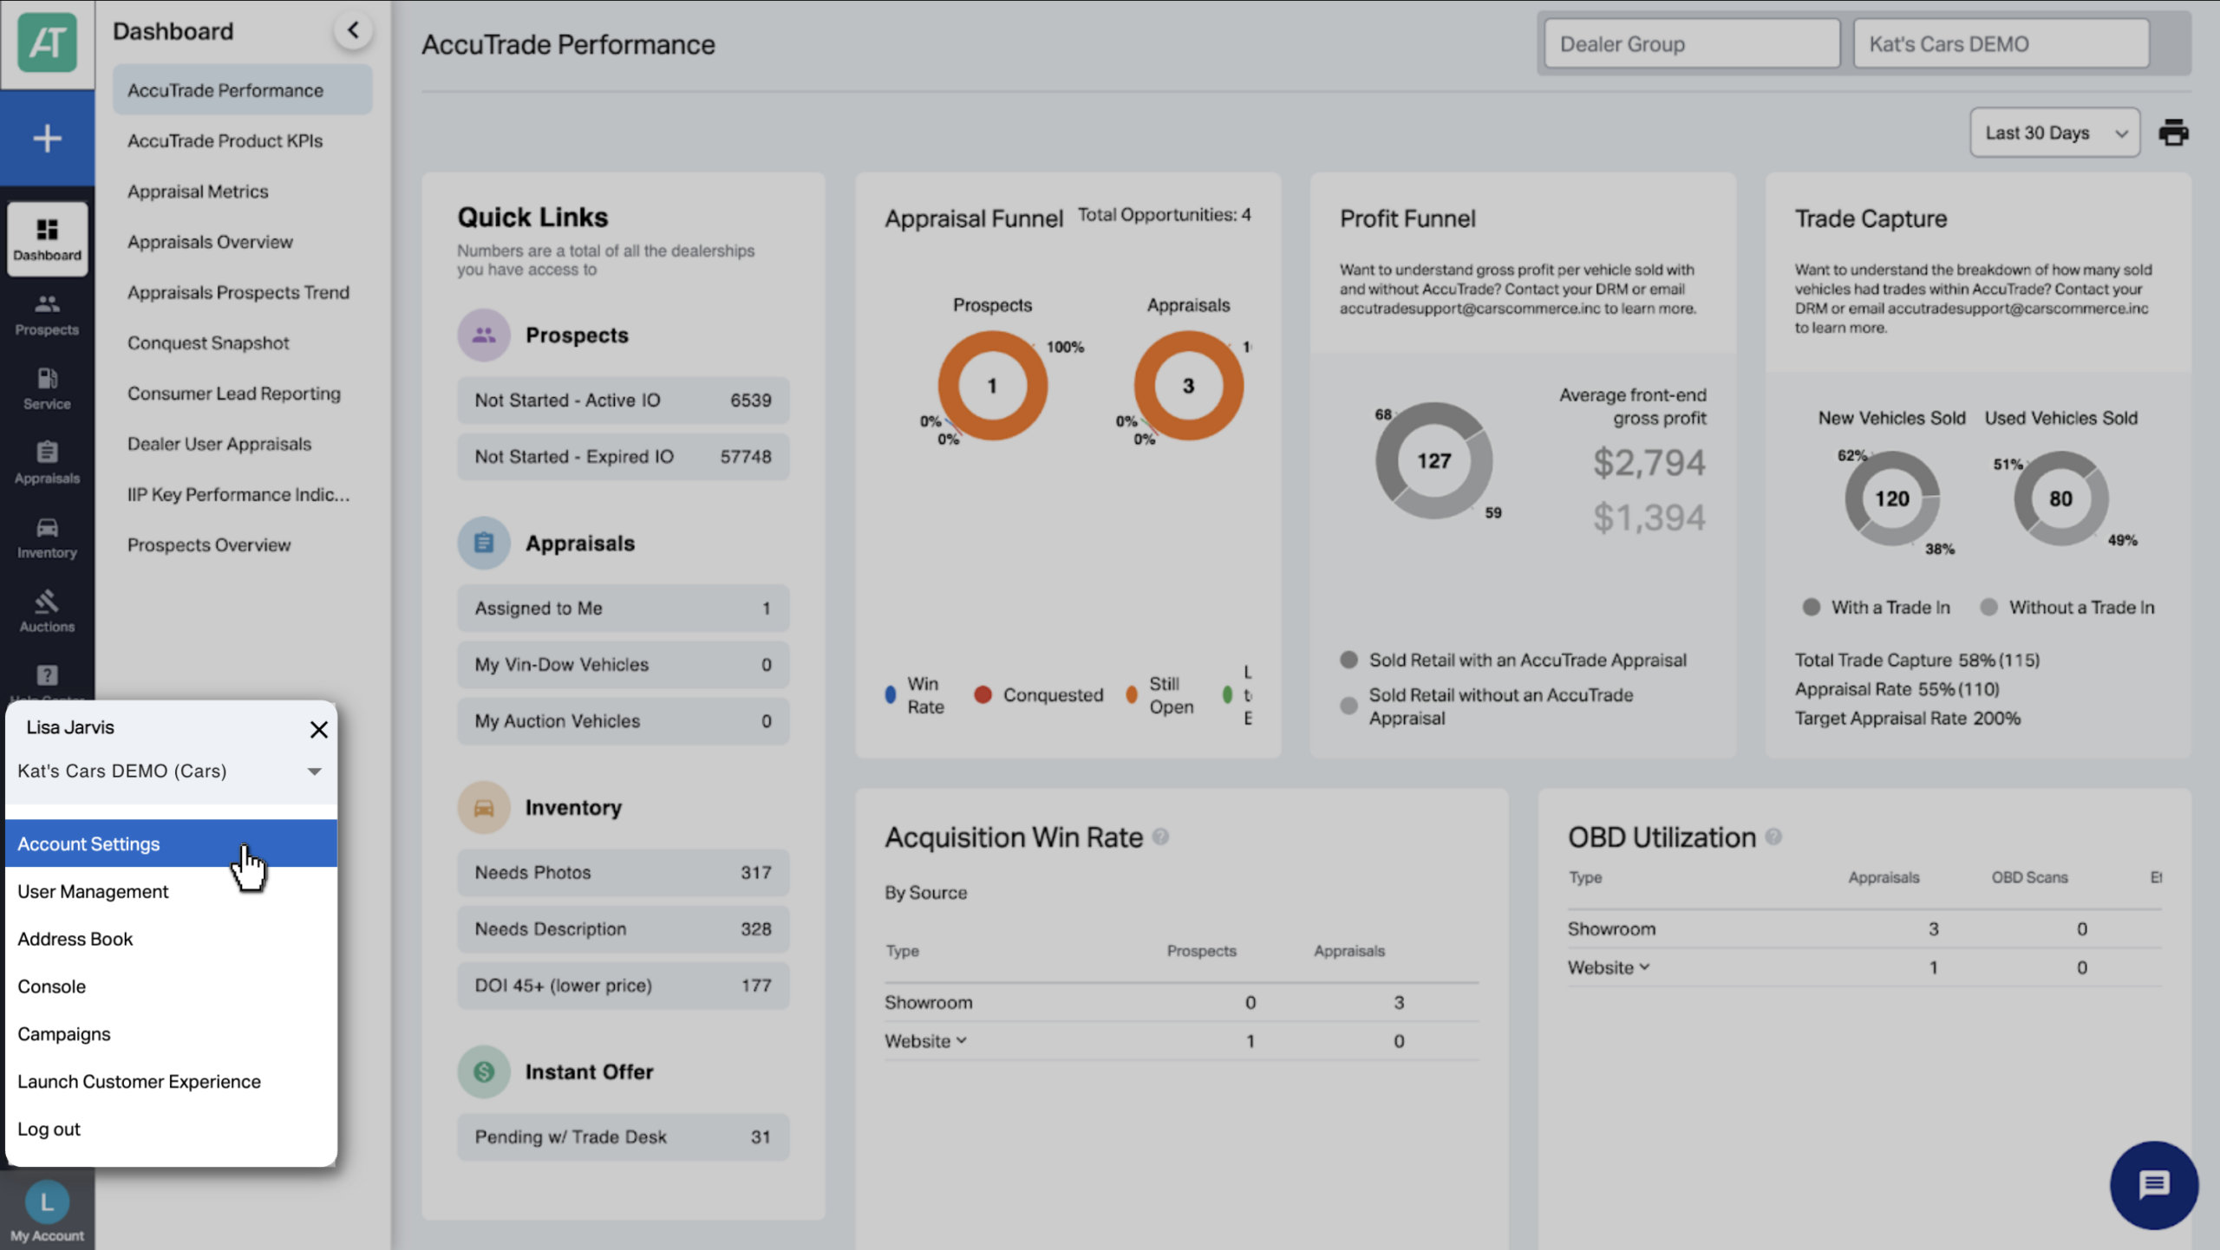The width and height of the screenshot is (2220, 1250).
Task: Open the Help Center question-mark icon
Action: coord(47,675)
